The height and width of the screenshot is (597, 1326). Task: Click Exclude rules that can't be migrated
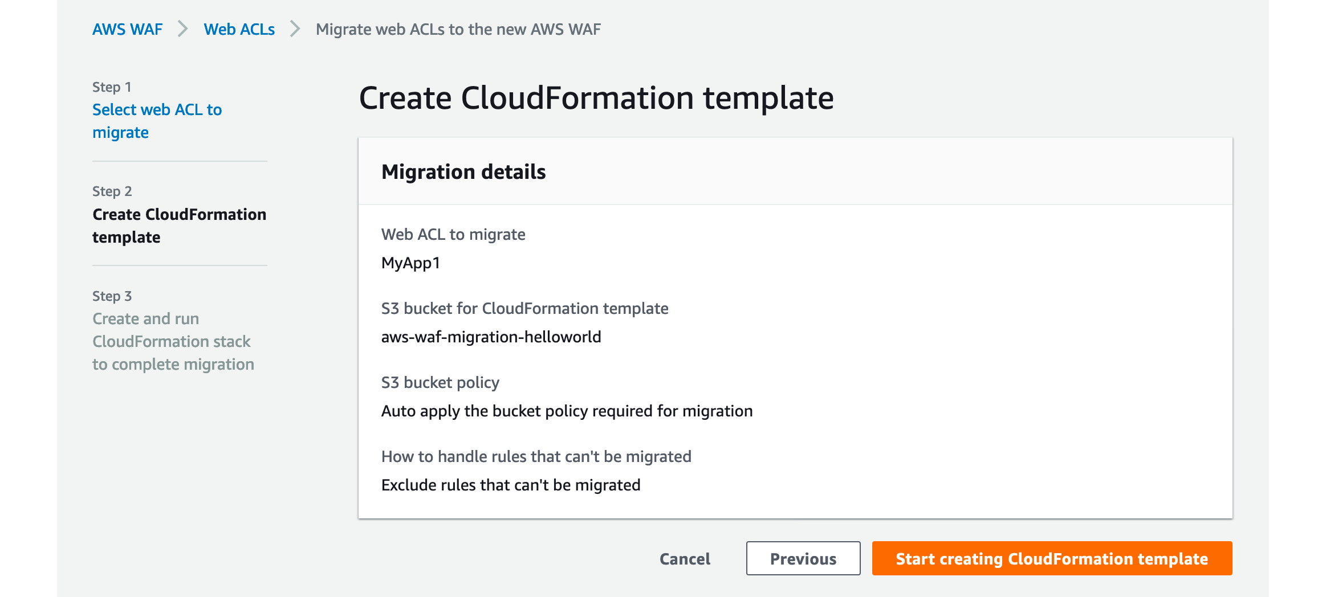click(511, 485)
